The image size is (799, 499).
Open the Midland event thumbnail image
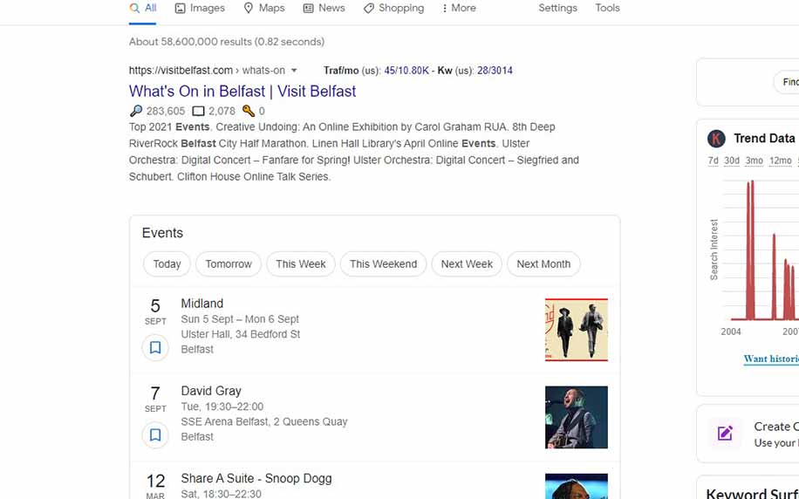576,330
